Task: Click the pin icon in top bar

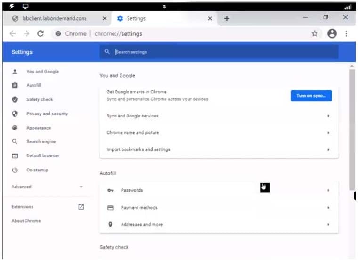Action: click(164, 7)
